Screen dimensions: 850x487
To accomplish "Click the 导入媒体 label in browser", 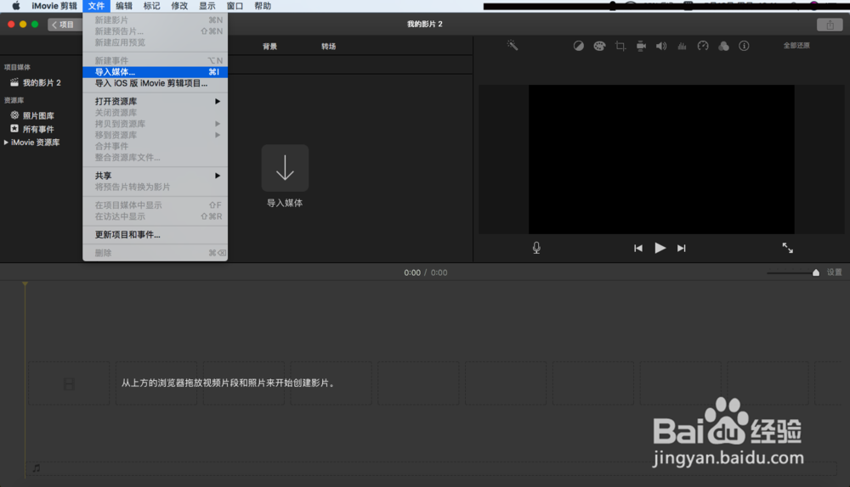I will click(285, 203).
